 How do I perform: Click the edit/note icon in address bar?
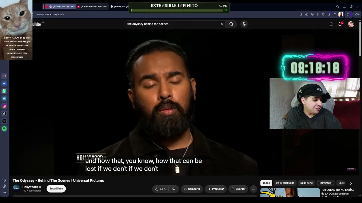click(301, 14)
